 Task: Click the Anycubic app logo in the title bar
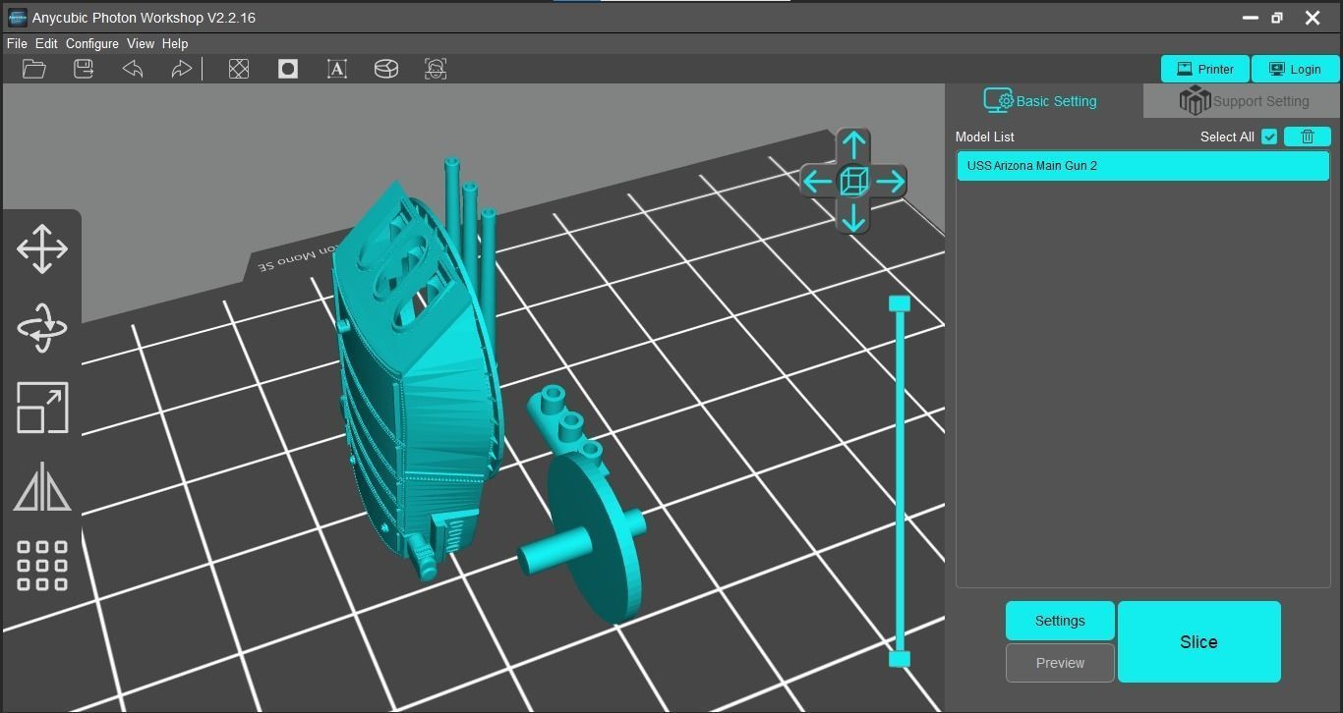17,18
